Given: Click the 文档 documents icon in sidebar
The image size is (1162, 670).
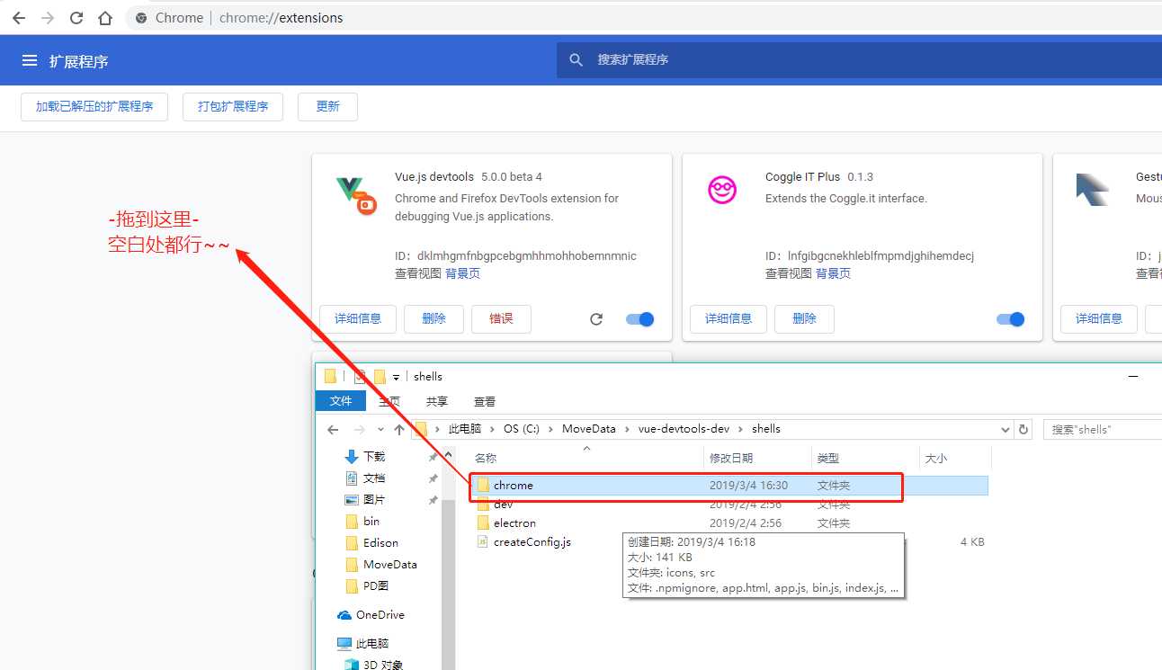Looking at the screenshot, I should pyautogui.click(x=352, y=478).
